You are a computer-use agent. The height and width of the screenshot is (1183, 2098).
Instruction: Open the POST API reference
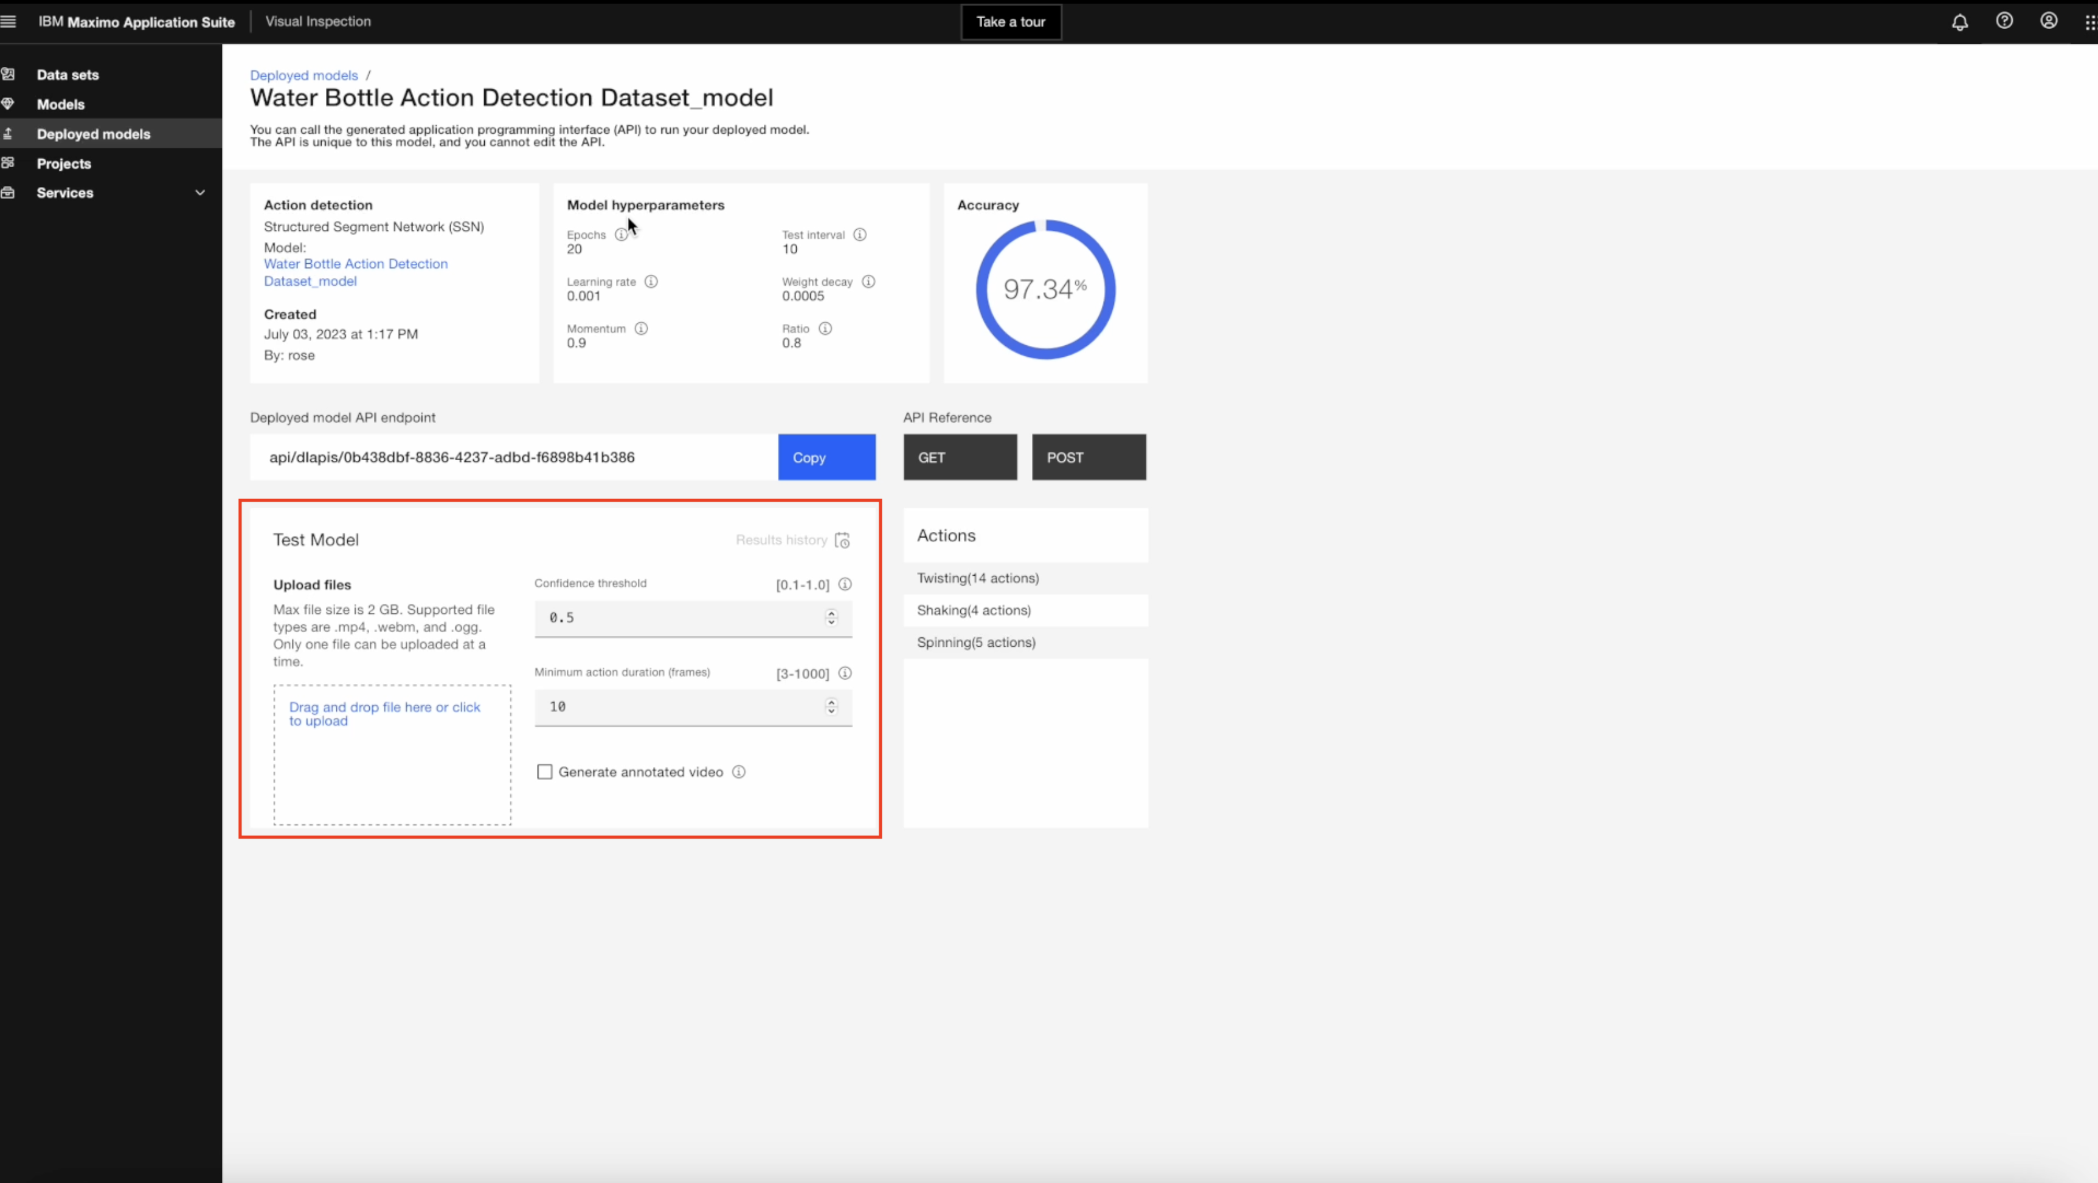(1088, 458)
